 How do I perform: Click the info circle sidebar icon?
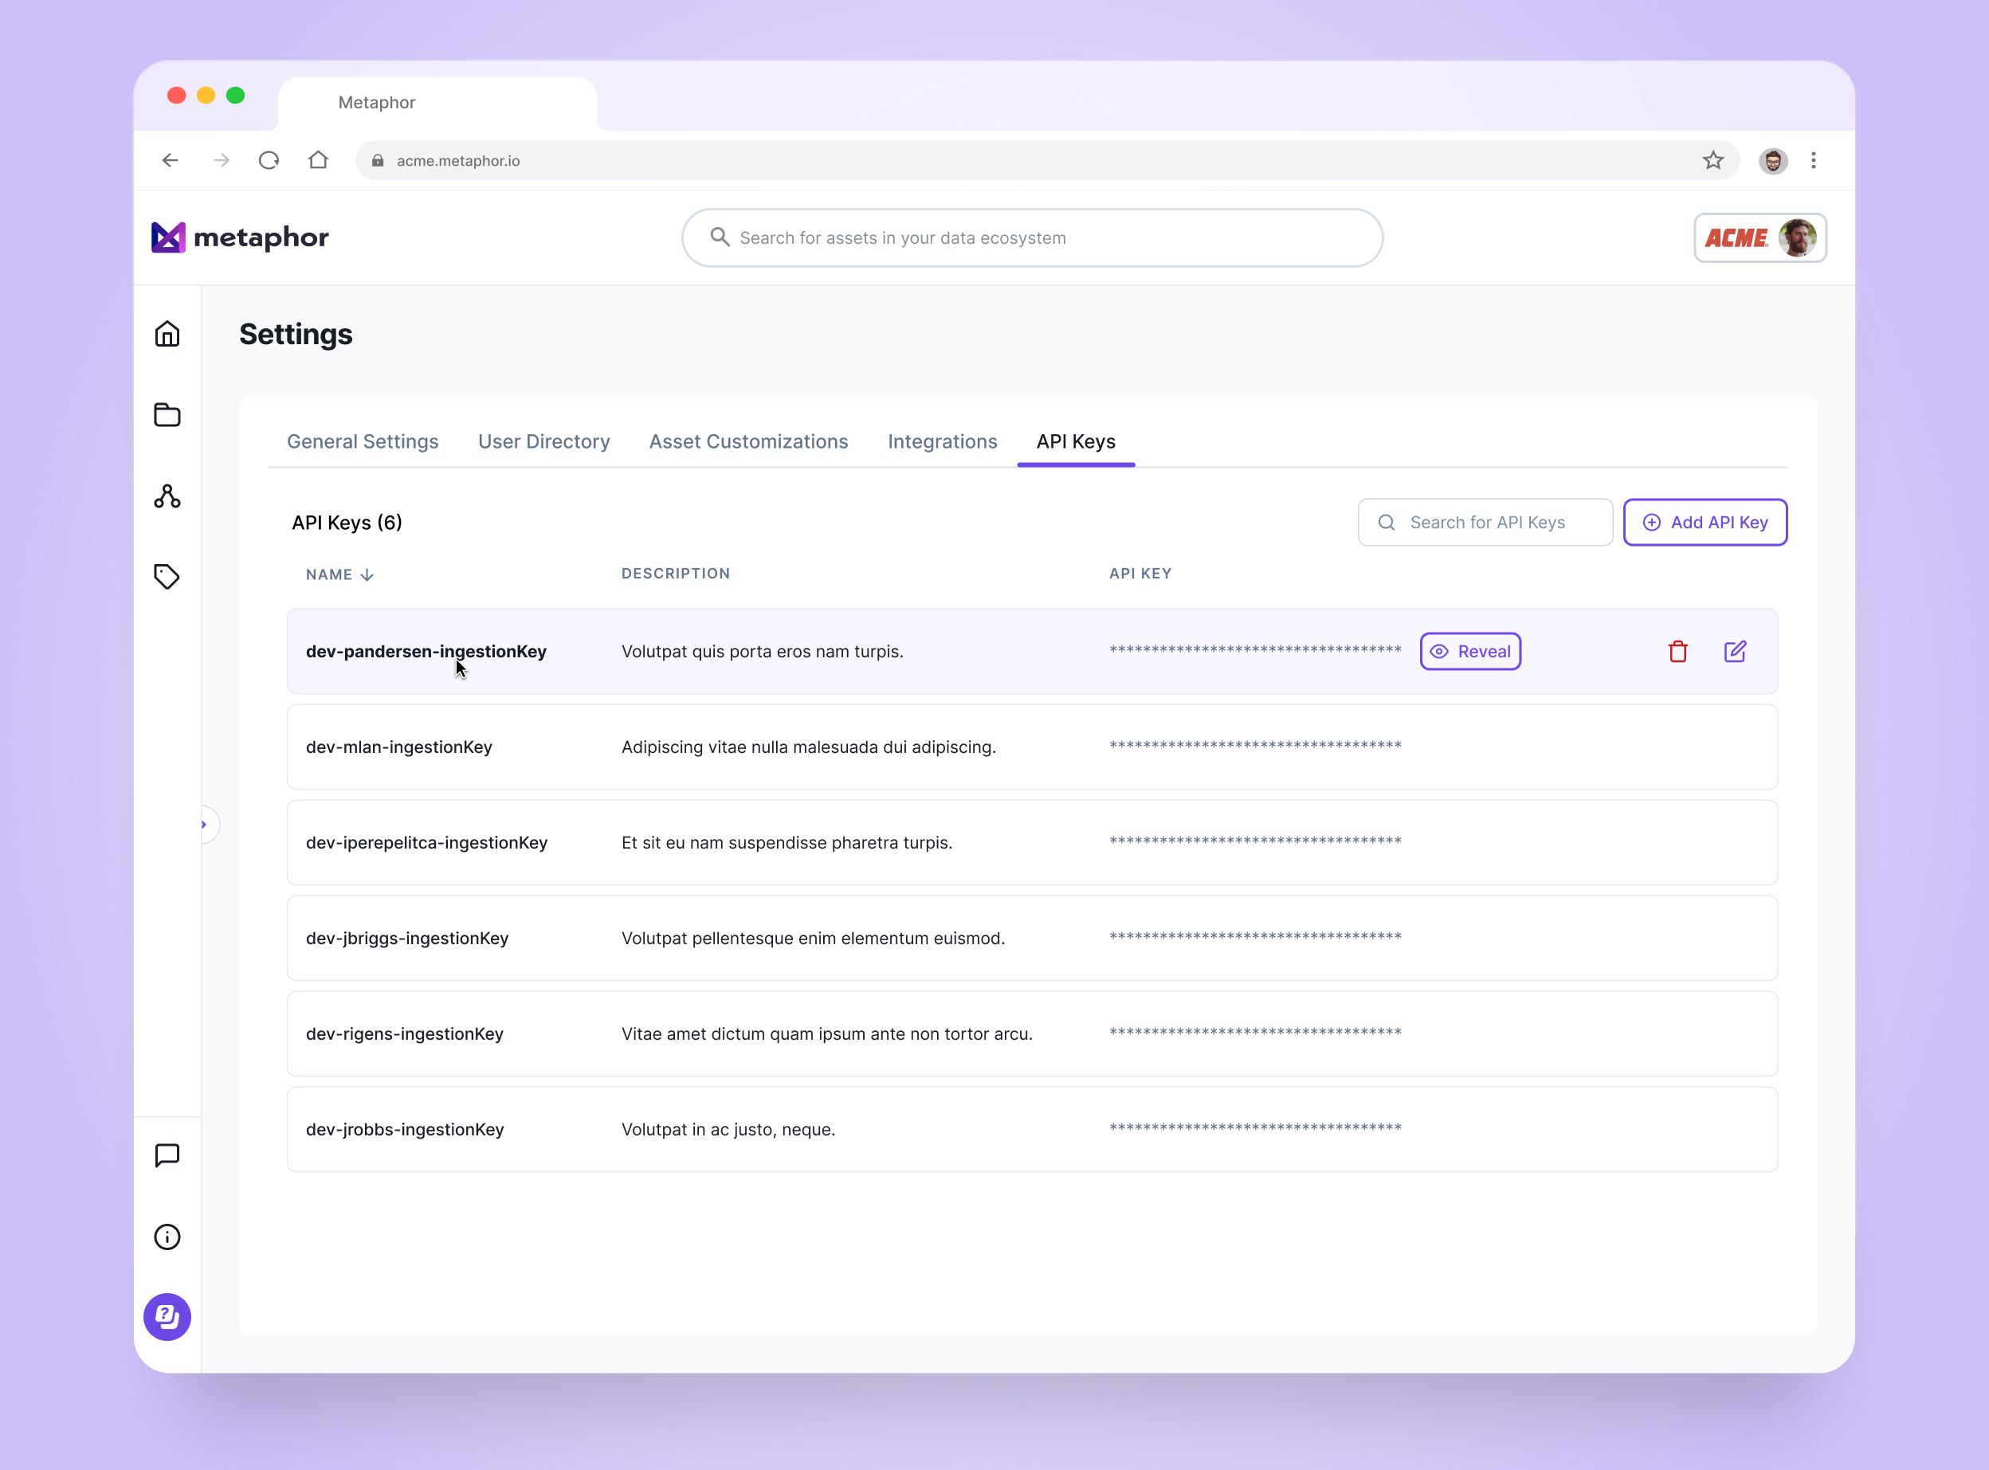point(167,1237)
